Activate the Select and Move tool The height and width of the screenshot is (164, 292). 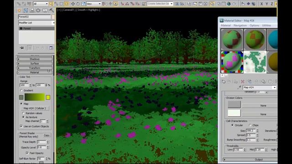[73, 4]
